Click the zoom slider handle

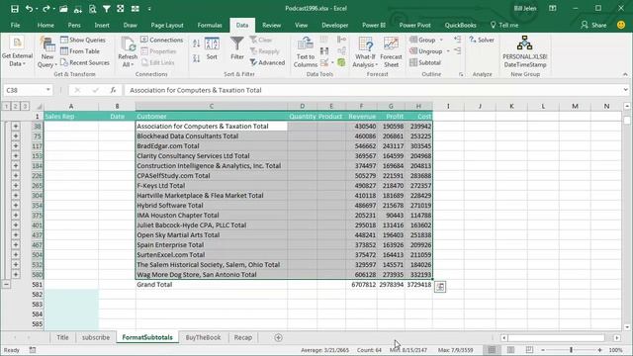click(x=572, y=350)
